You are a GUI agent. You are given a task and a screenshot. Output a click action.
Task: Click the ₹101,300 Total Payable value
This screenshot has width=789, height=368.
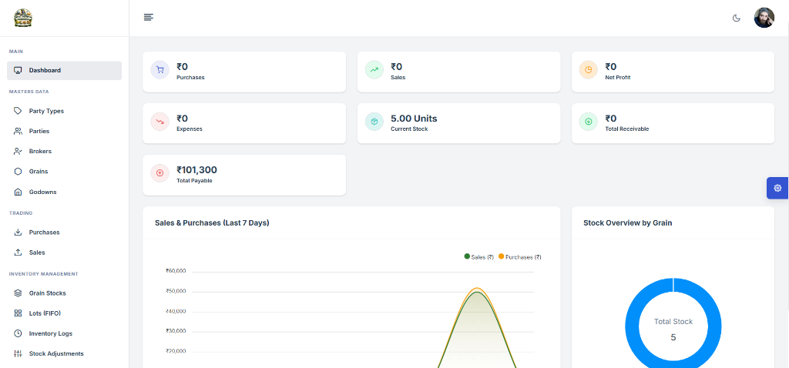point(196,170)
